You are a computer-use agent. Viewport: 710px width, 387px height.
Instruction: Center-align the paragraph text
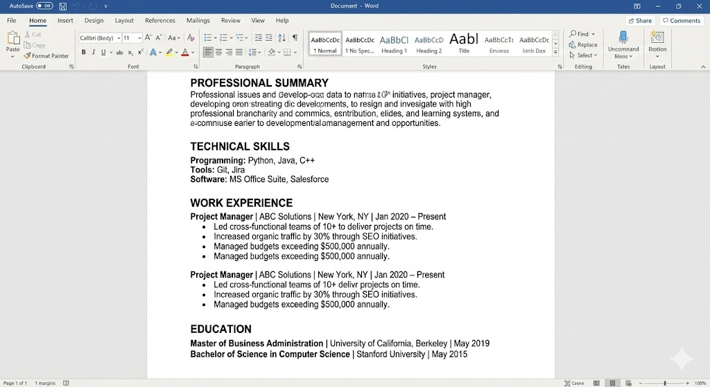219,53
